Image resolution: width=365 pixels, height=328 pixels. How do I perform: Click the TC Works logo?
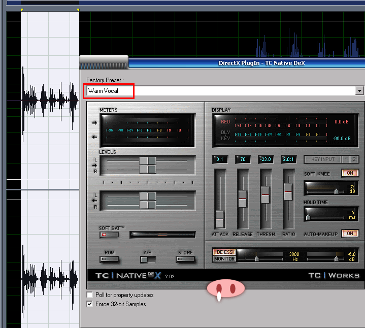334,275
